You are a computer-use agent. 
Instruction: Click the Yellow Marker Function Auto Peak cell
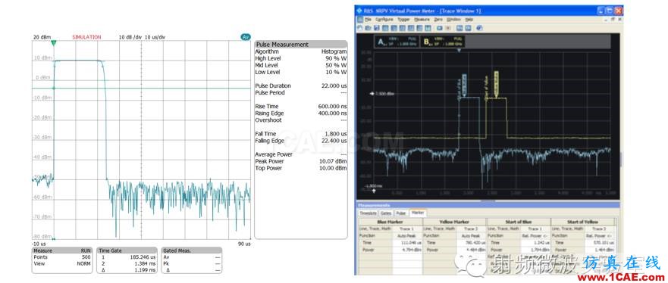tap(470, 236)
